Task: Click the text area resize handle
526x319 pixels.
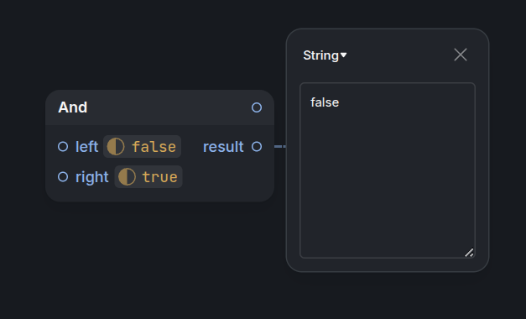Action: [x=469, y=253]
